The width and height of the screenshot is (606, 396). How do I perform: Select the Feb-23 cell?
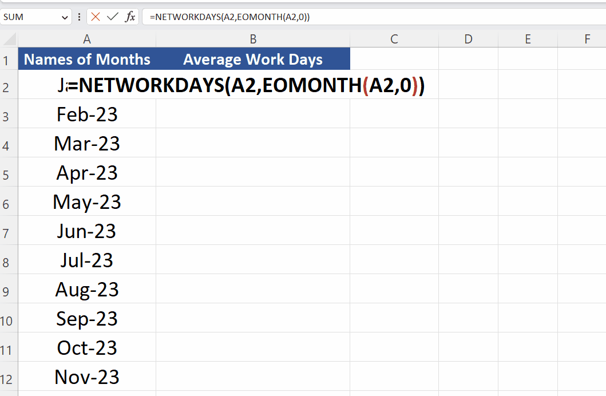pyautogui.click(x=87, y=114)
